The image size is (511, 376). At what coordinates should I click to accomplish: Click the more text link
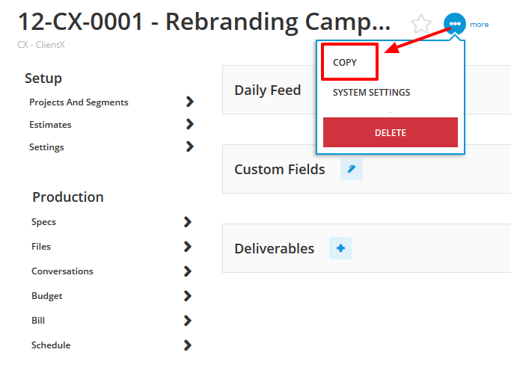pos(479,25)
